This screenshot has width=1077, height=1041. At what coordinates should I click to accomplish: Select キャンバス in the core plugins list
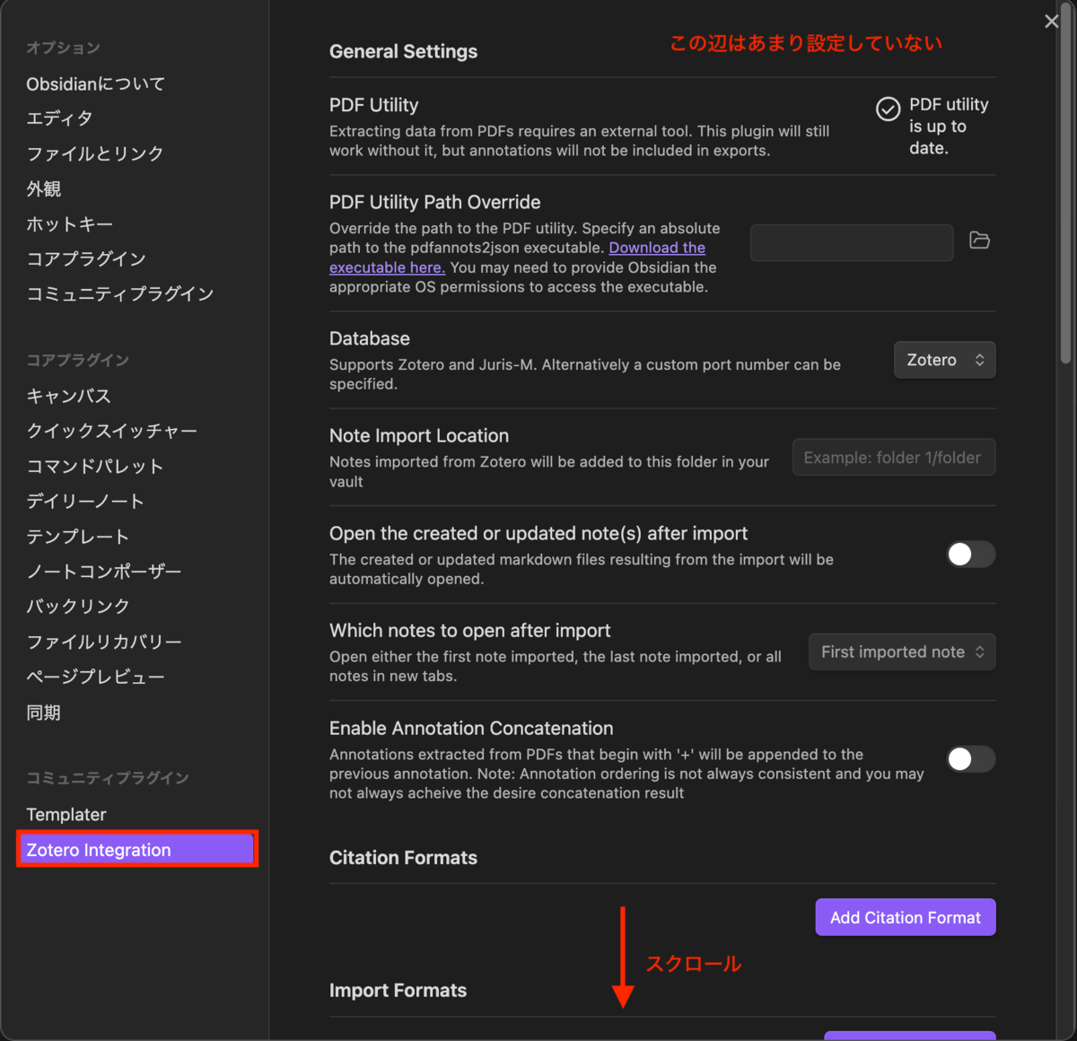(x=69, y=396)
